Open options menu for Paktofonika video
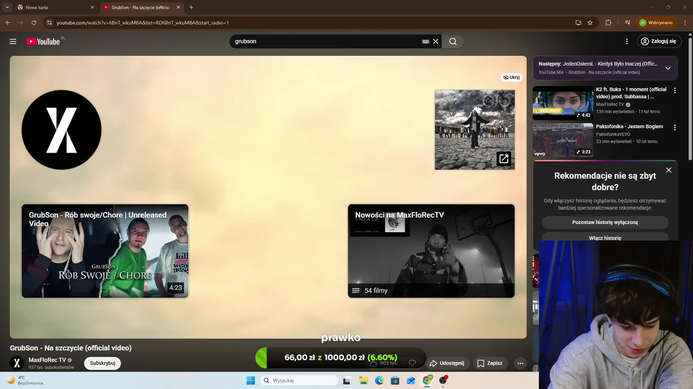Viewport: 693px width, 389px height. 675,128
